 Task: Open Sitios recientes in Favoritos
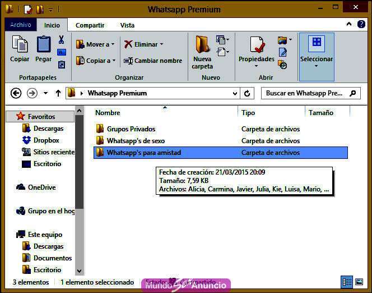(x=48, y=152)
